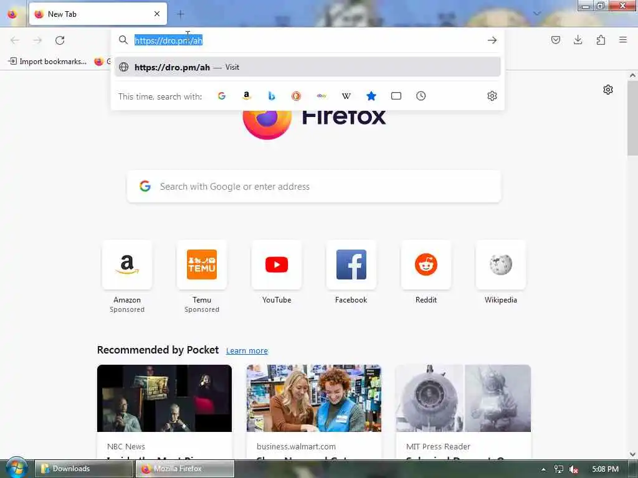
Task: Focus Search with Google or enter address
Action: tap(314, 187)
